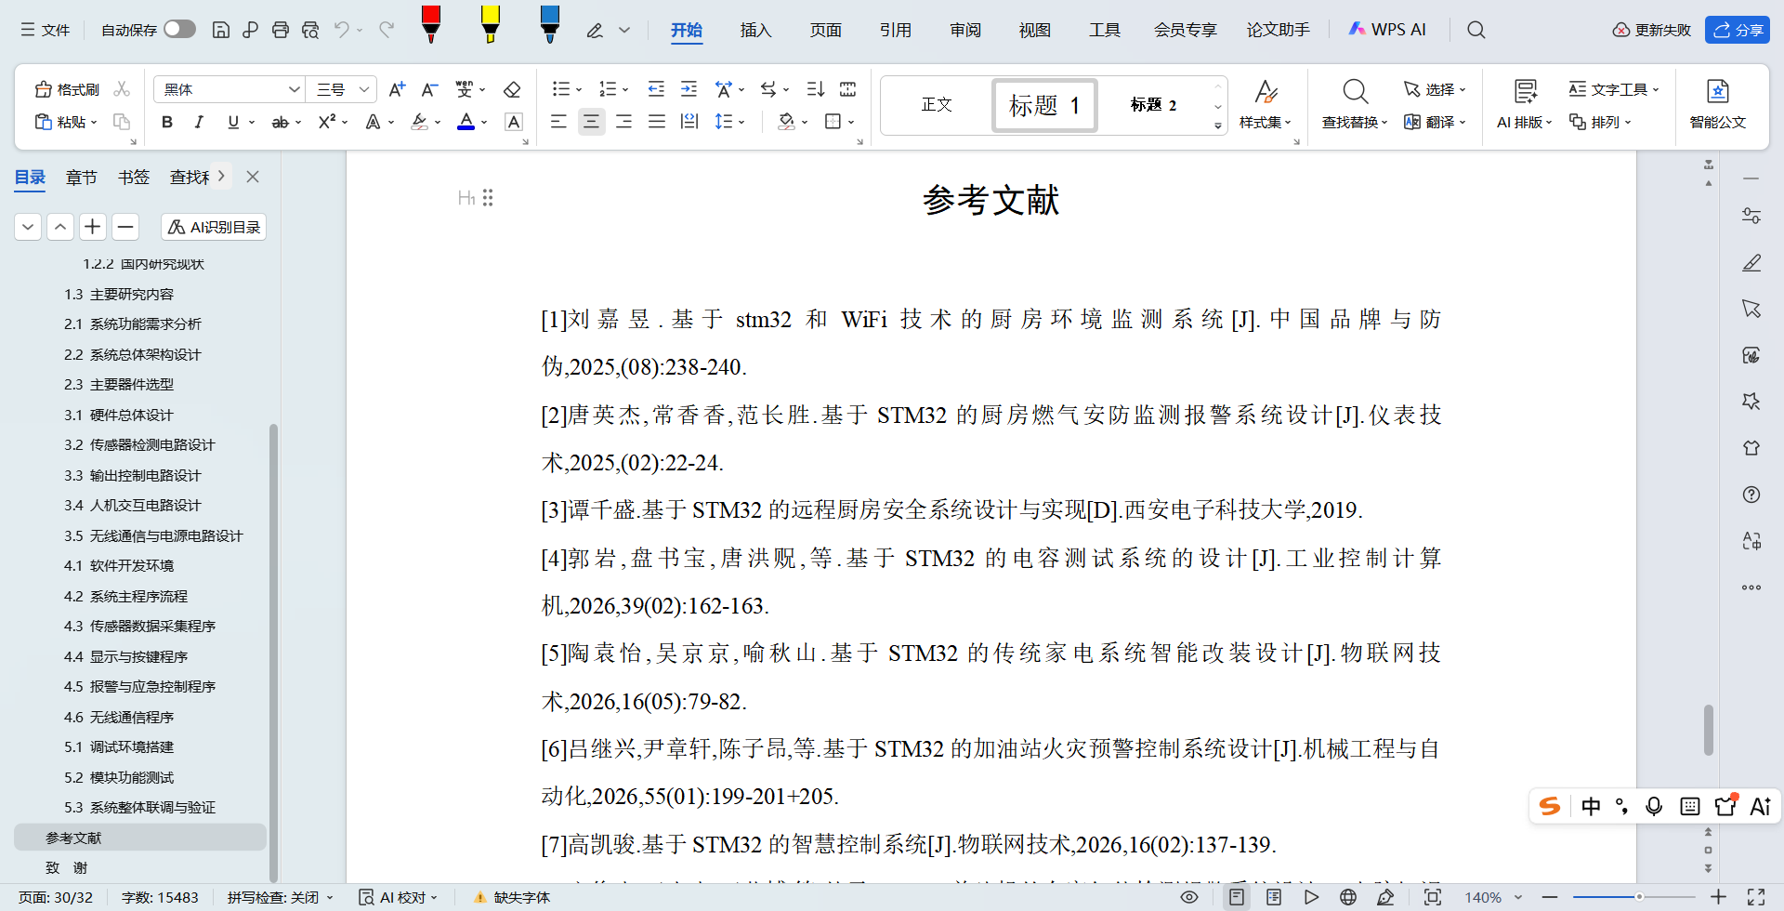Justify text alignment
The height and width of the screenshot is (911, 1784).
(x=656, y=122)
